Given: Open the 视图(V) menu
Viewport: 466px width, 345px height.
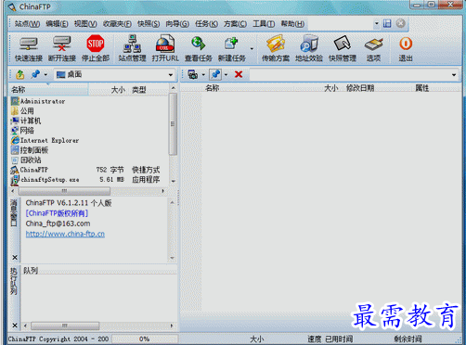Looking at the screenshot, I should [85, 24].
